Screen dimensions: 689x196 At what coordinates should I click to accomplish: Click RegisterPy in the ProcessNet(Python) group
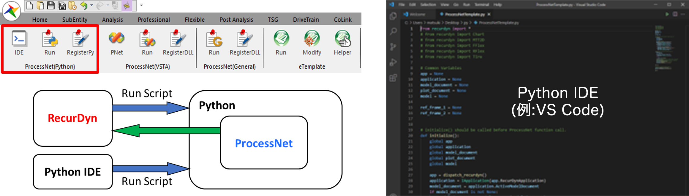click(x=80, y=43)
